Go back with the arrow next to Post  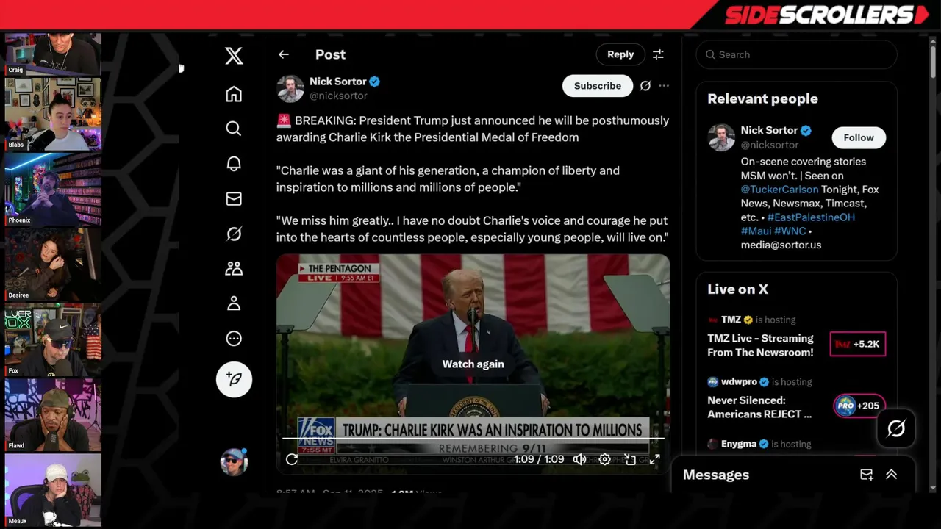pos(284,54)
